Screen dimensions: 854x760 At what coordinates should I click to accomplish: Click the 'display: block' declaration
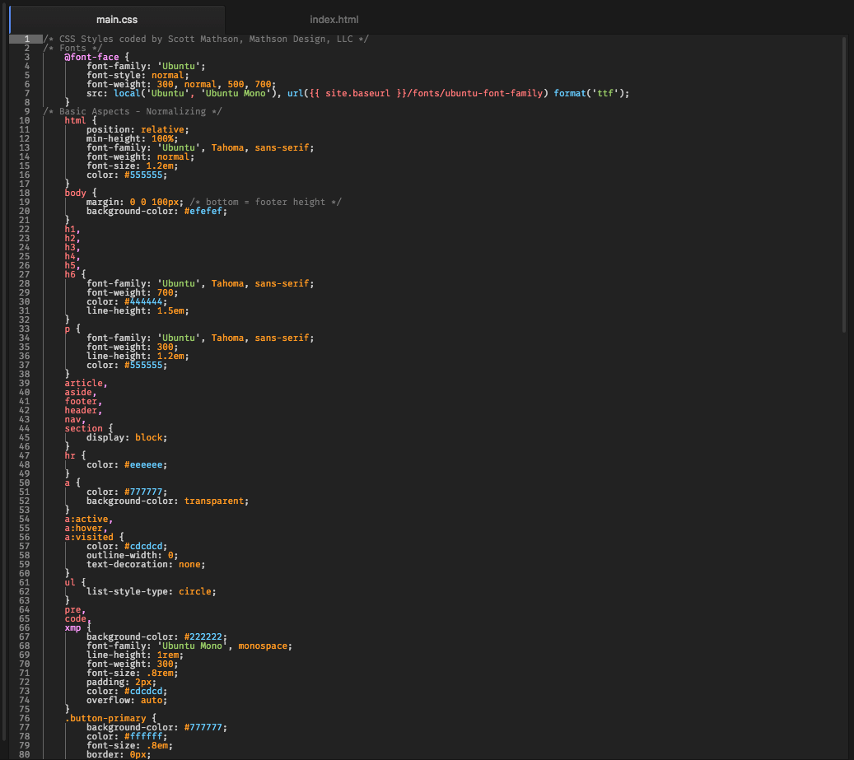click(x=126, y=438)
